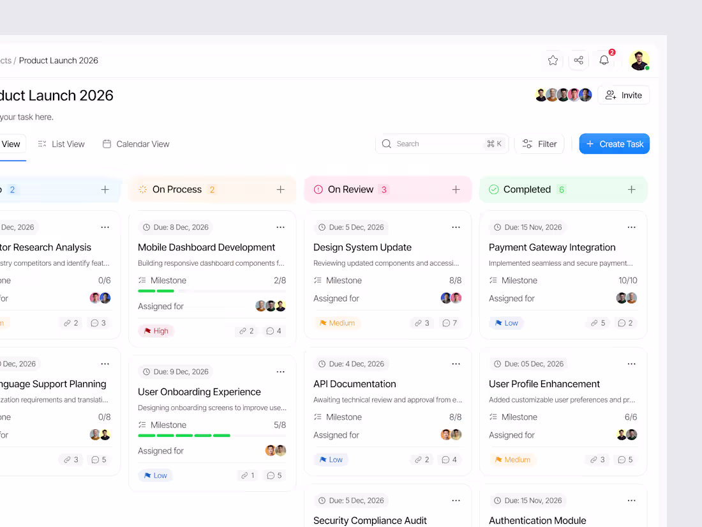The width and height of the screenshot is (702, 527).
Task: Click assignee avatars on Mobile Dashboard card
Action: click(271, 306)
